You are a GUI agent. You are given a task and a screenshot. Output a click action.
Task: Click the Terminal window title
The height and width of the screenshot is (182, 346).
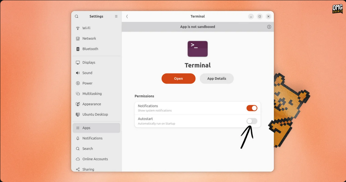197,16
